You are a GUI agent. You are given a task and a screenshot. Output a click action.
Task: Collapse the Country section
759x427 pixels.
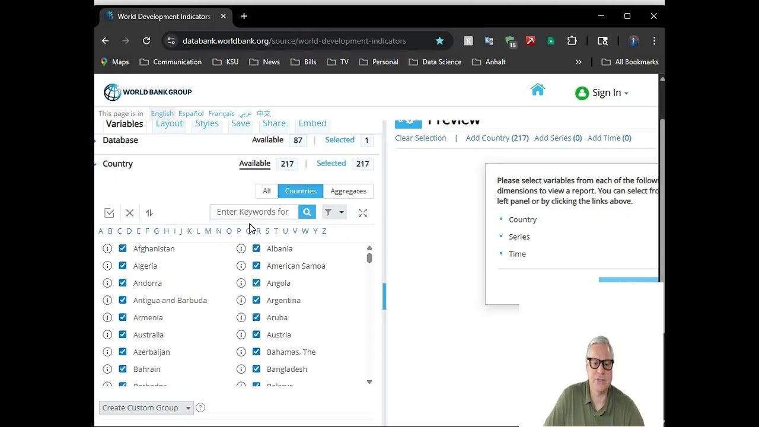(95, 164)
